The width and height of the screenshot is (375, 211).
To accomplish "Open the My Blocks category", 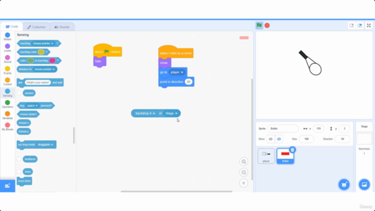I will click(x=8, y=127).
